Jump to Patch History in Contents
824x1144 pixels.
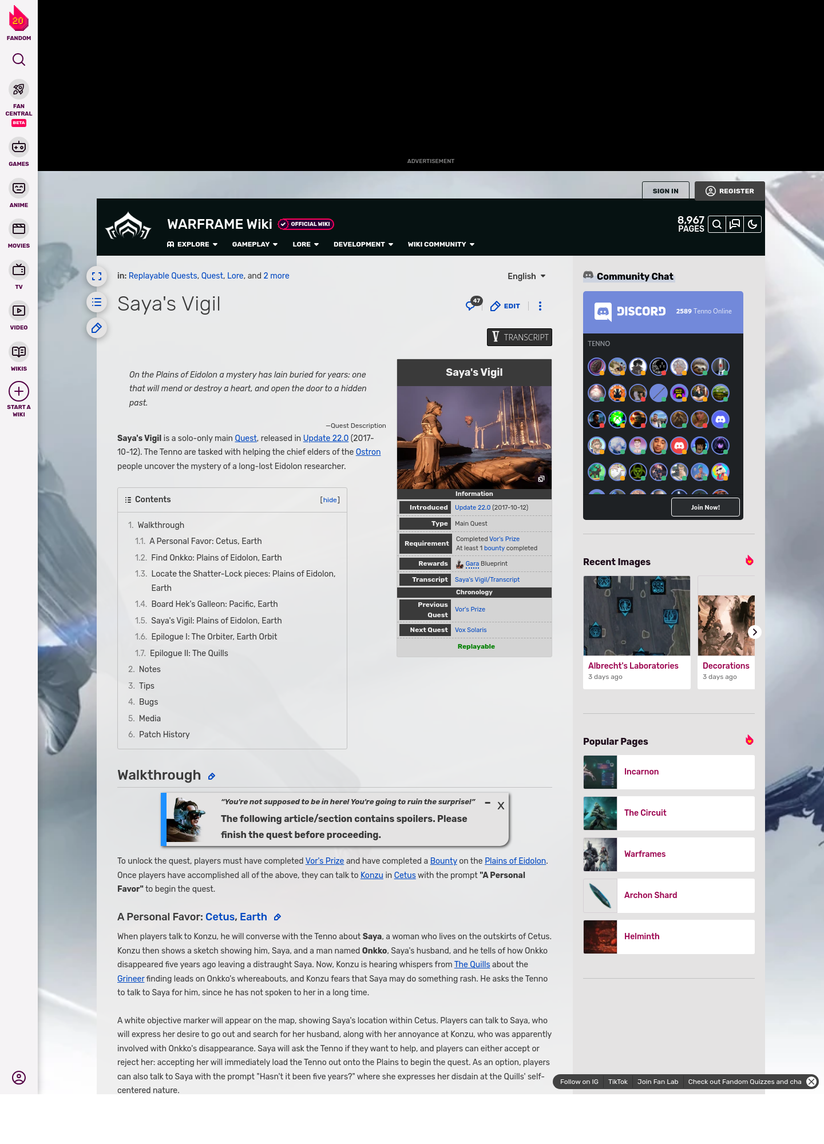[164, 734]
